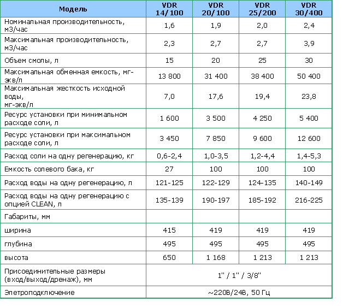Screen dimensions: 349x308
Task: Click nominal performance value '2,0'
Action: (x=262, y=25)
